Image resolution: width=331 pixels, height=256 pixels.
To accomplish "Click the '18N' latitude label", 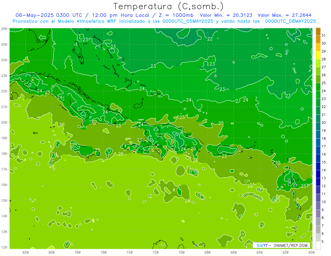I will pyautogui.click(x=4, y=154).
